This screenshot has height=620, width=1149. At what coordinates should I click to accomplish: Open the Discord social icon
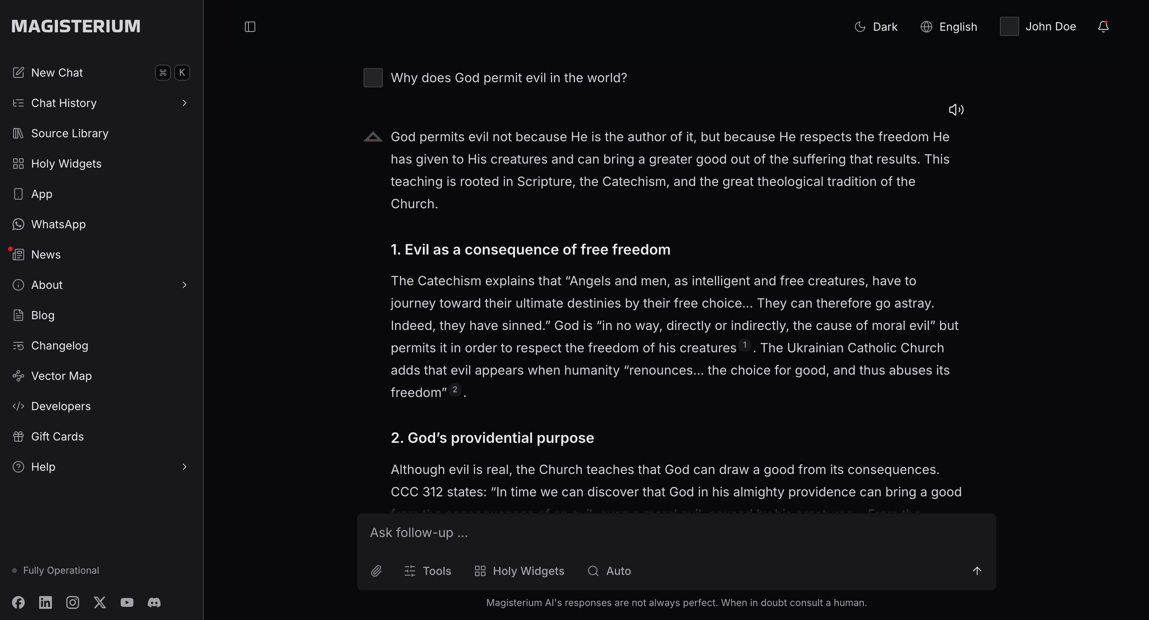[x=154, y=602]
